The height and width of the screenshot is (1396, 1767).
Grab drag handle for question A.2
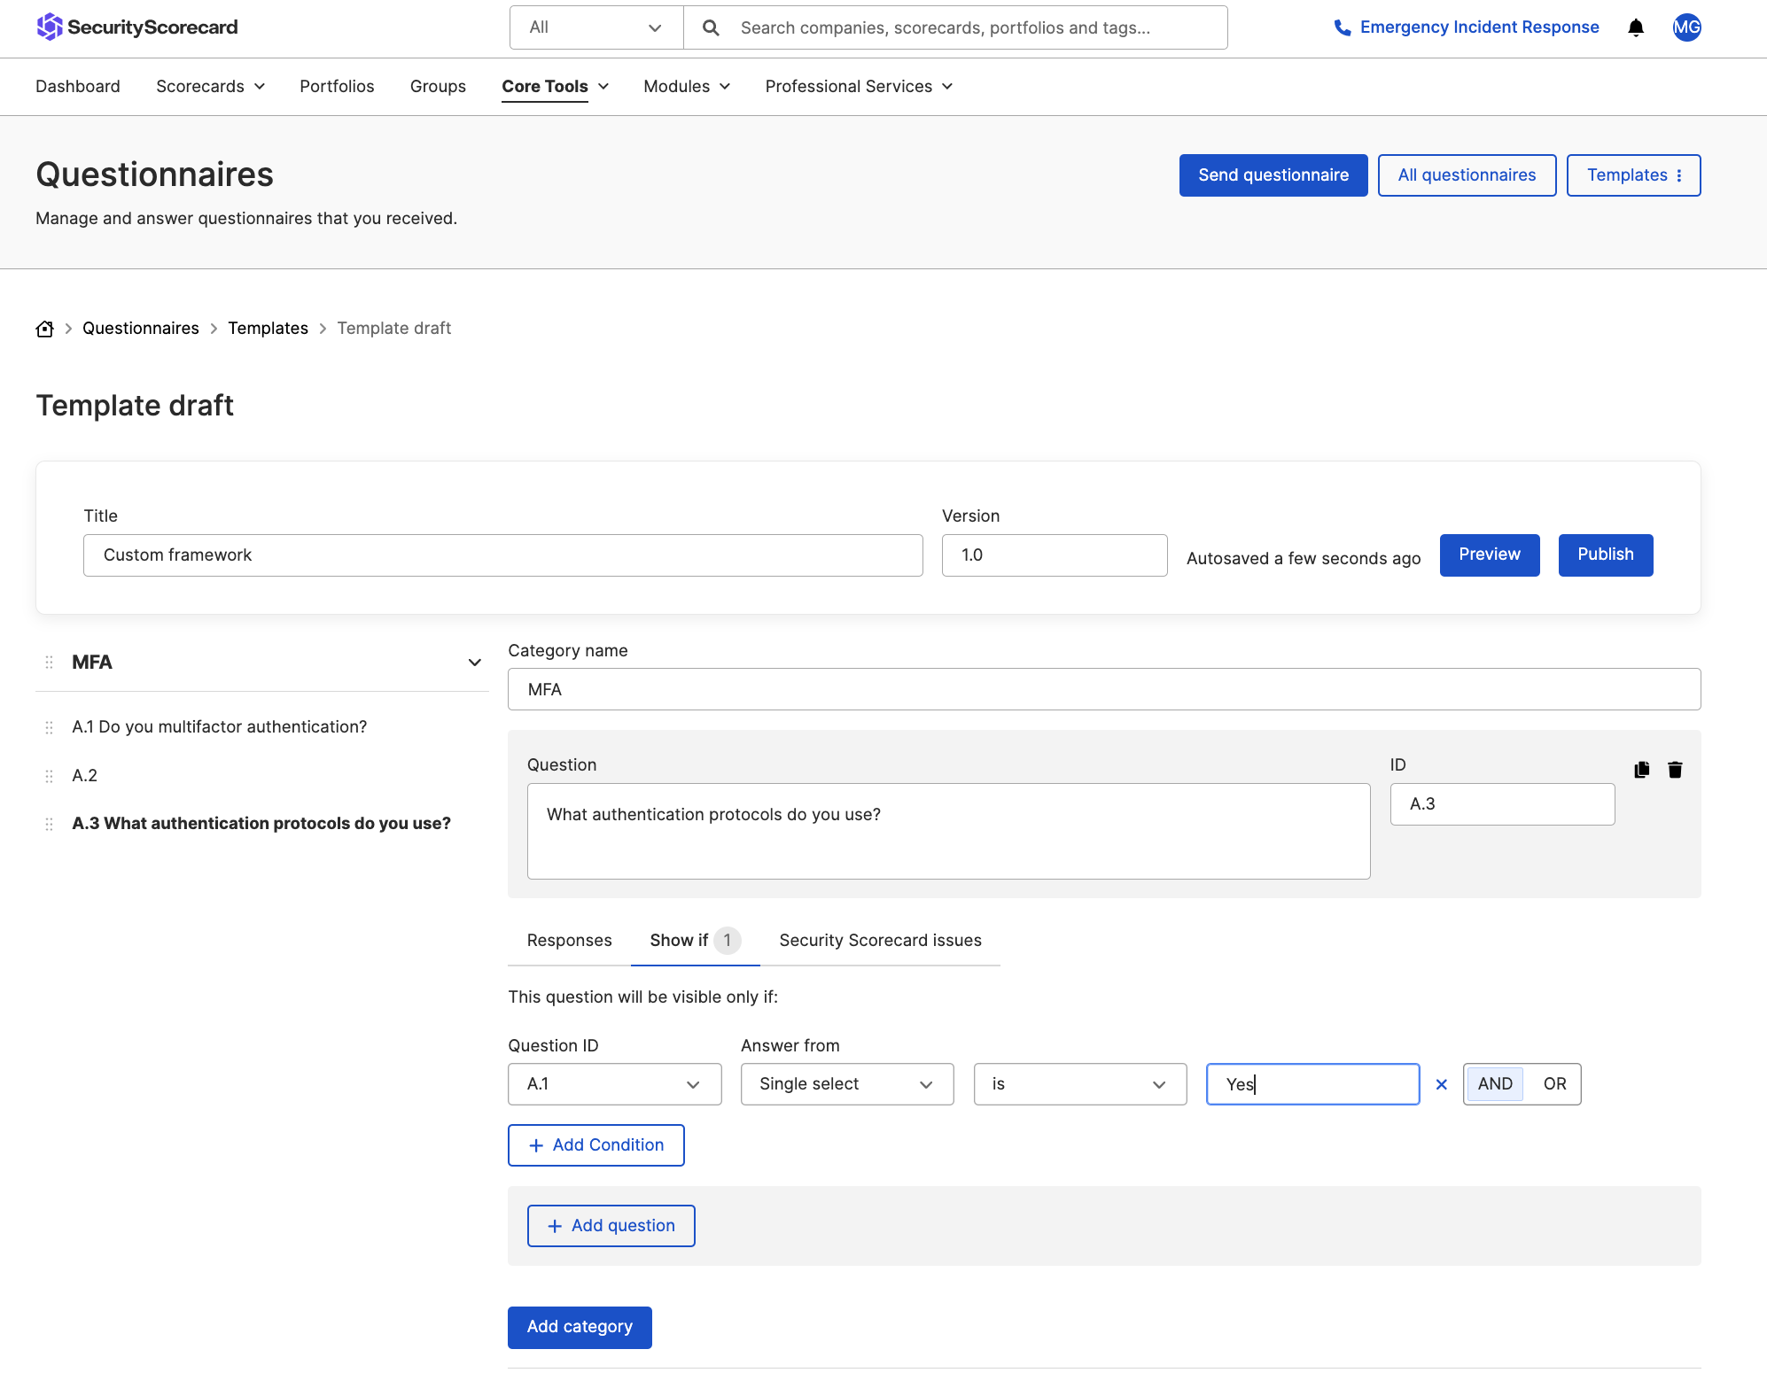pos(49,776)
